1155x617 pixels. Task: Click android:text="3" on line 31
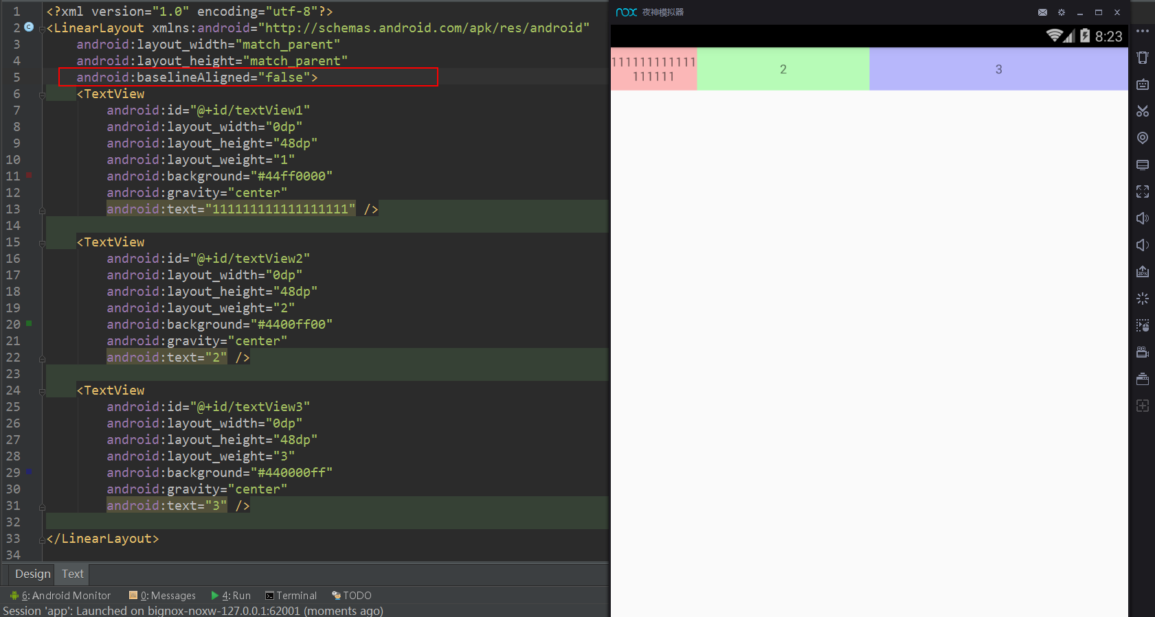166,505
